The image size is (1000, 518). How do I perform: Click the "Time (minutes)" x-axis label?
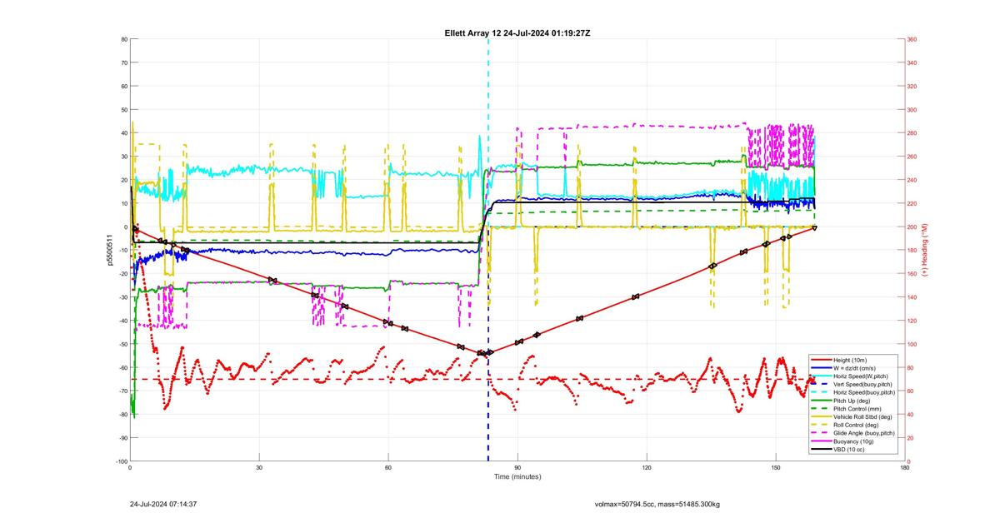[x=517, y=477]
